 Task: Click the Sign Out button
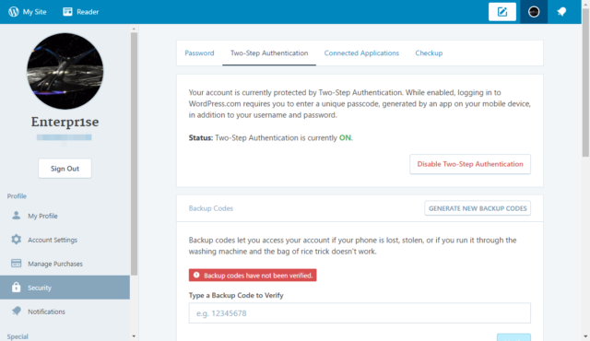pyautogui.click(x=65, y=169)
